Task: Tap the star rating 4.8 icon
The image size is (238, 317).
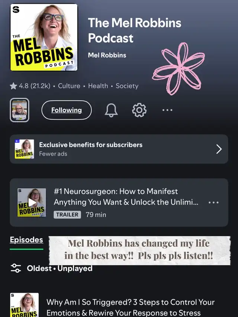Action: [13, 86]
